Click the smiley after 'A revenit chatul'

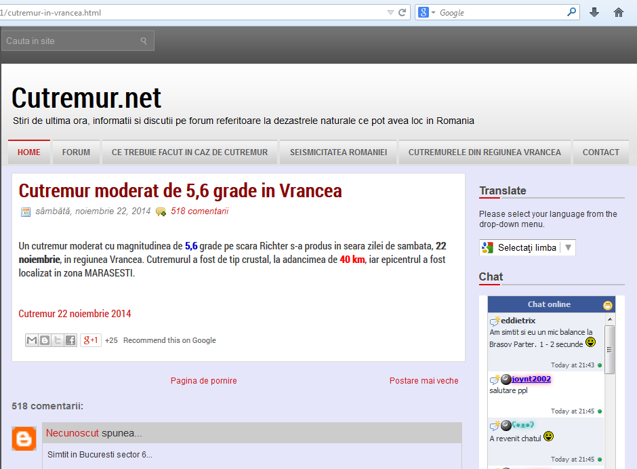click(548, 436)
